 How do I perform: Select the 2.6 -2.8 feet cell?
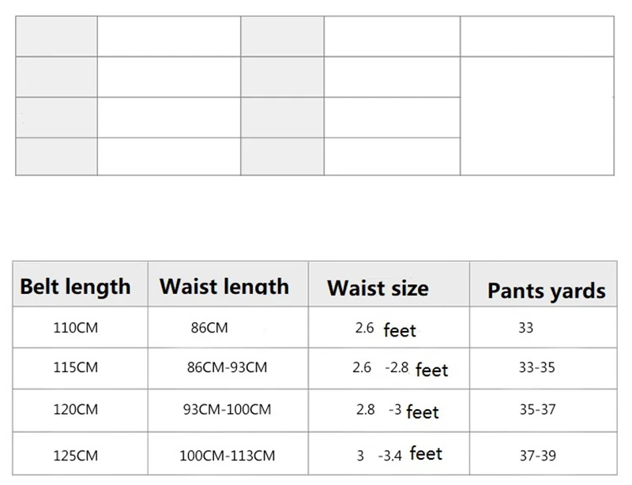(389, 368)
